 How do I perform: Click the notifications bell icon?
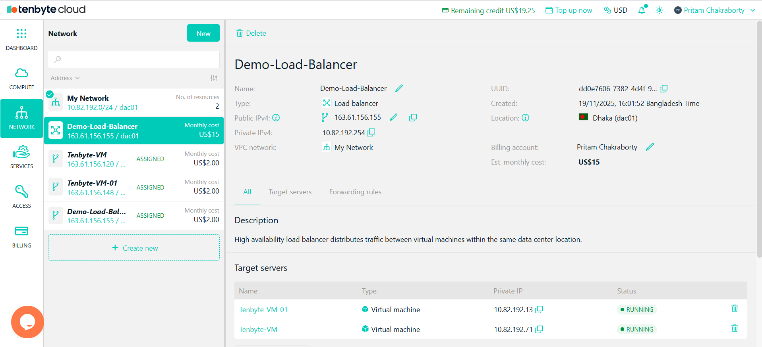click(x=642, y=10)
